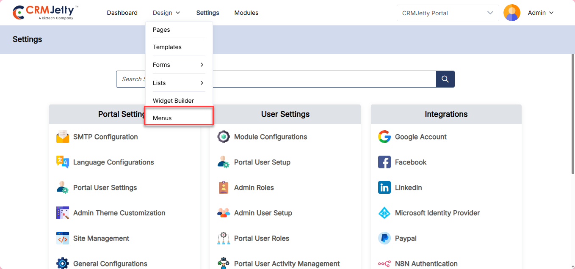Click the Language Configurations translate icon
The width and height of the screenshot is (575, 269).
pos(63,162)
